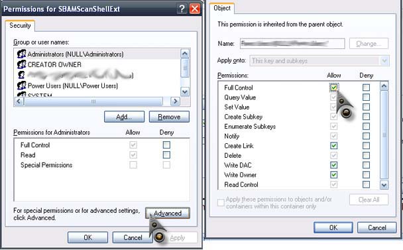
Task: Toggle Allow for Create Link
Action: click(x=333, y=146)
